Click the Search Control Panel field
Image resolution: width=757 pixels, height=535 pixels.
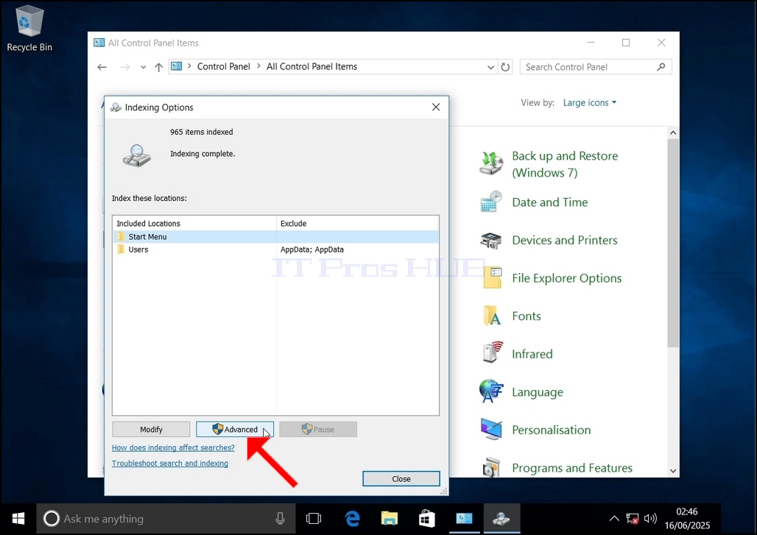(x=596, y=67)
